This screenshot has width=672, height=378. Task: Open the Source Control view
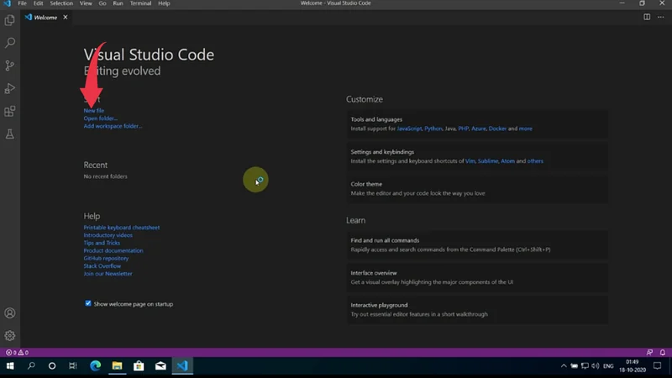(10, 65)
